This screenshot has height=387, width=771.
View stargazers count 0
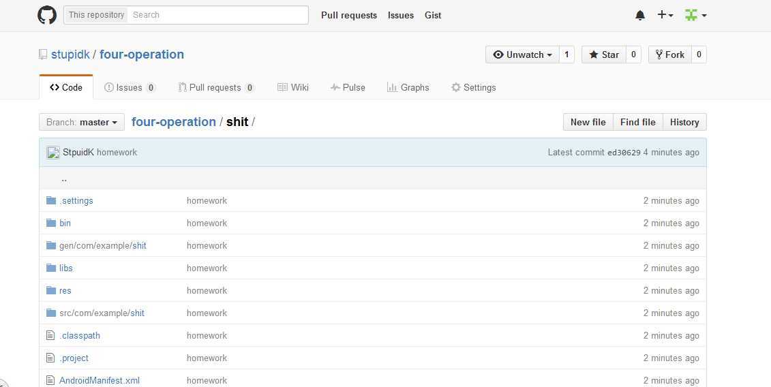coord(633,55)
